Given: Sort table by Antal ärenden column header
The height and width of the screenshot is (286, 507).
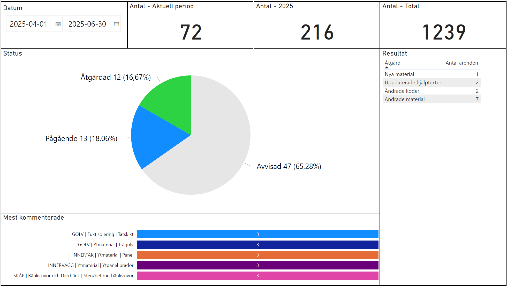Looking at the screenshot, I should coord(461,63).
